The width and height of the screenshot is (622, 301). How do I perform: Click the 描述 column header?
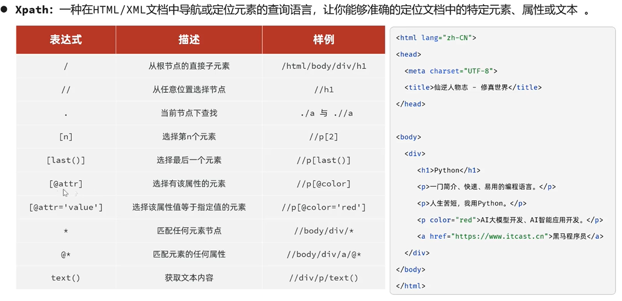pyautogui.click(x=189, y=40)
